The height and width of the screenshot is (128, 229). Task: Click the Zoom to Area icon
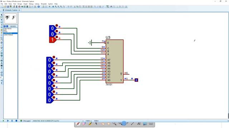coord(64,6)
